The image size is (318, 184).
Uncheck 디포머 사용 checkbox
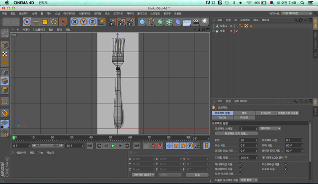click(286, 169)
